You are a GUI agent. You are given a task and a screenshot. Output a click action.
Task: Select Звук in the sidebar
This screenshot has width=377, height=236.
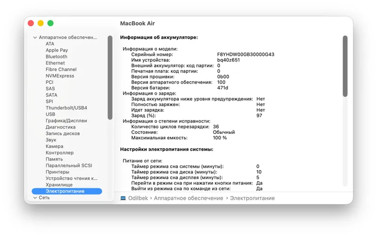click(51, 140)
